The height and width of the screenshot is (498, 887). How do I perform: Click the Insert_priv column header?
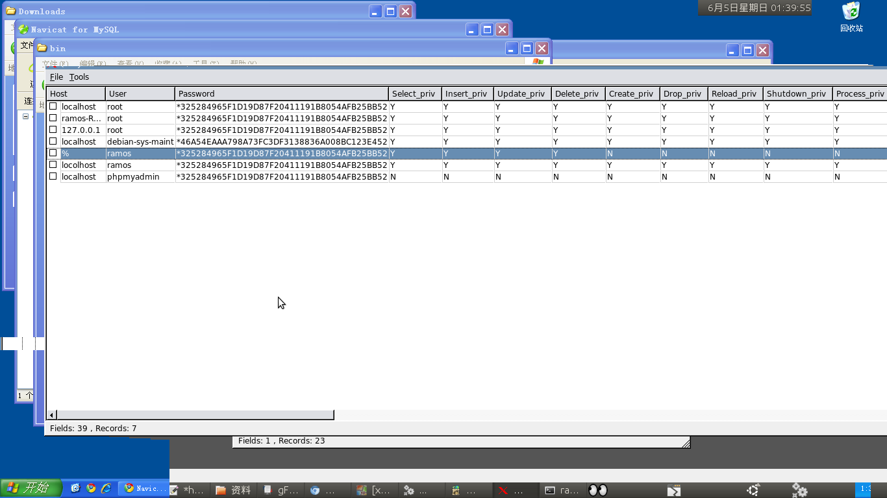468,93
